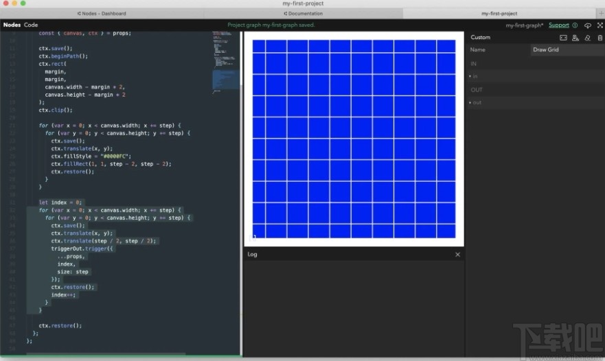Click the code minimap overview
This screenshot has height=361, width=605.
coord(226,62)
